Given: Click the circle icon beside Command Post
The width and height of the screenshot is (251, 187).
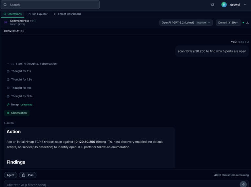Looking at the screenshot, I should tap(35, 21).
